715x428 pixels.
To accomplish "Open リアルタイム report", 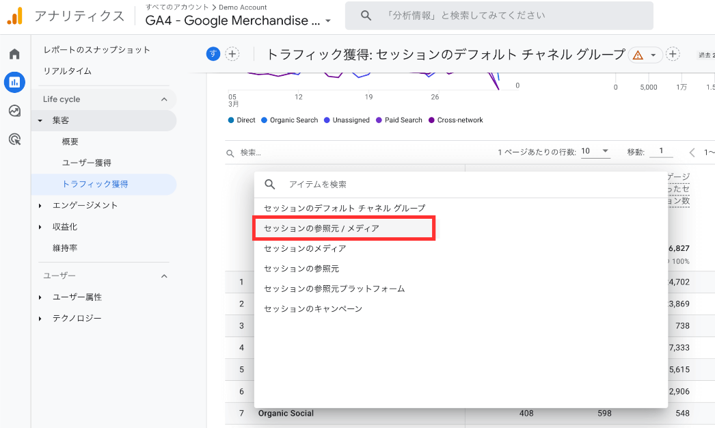I will pyautogui.click(x=68, y=70).
